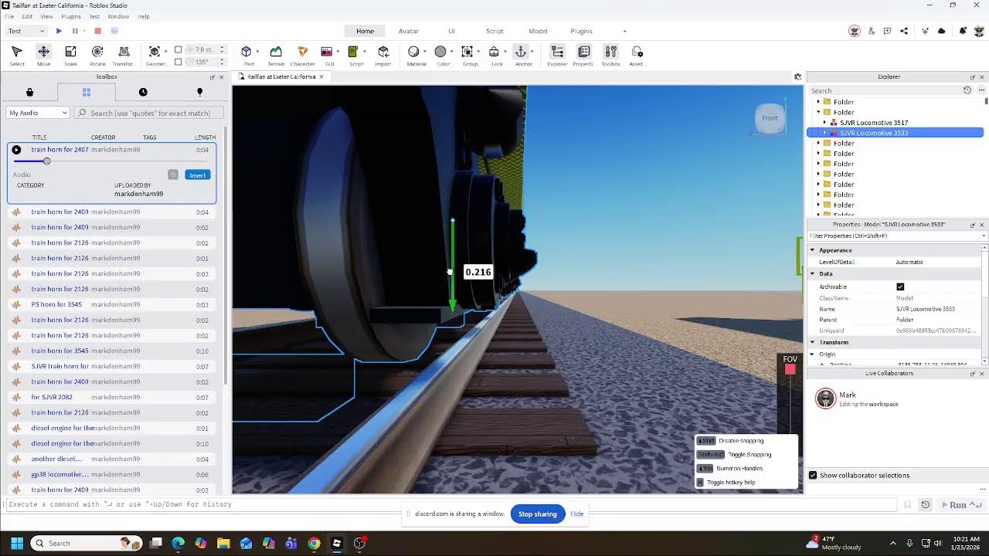Insert the selected train horn audio
989x556 pixels.
point(198,175)
